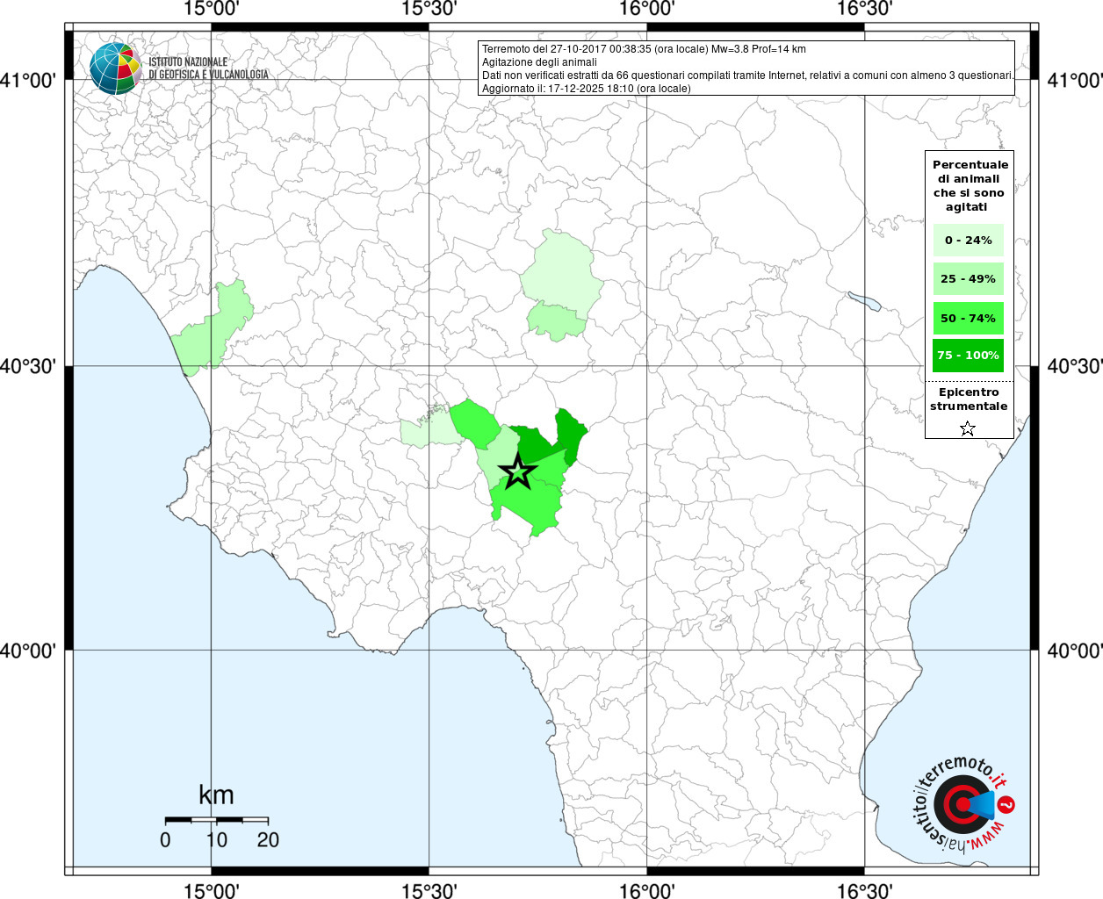Click the black epicenter star on map
The image size is (1103, 899).
518,471
